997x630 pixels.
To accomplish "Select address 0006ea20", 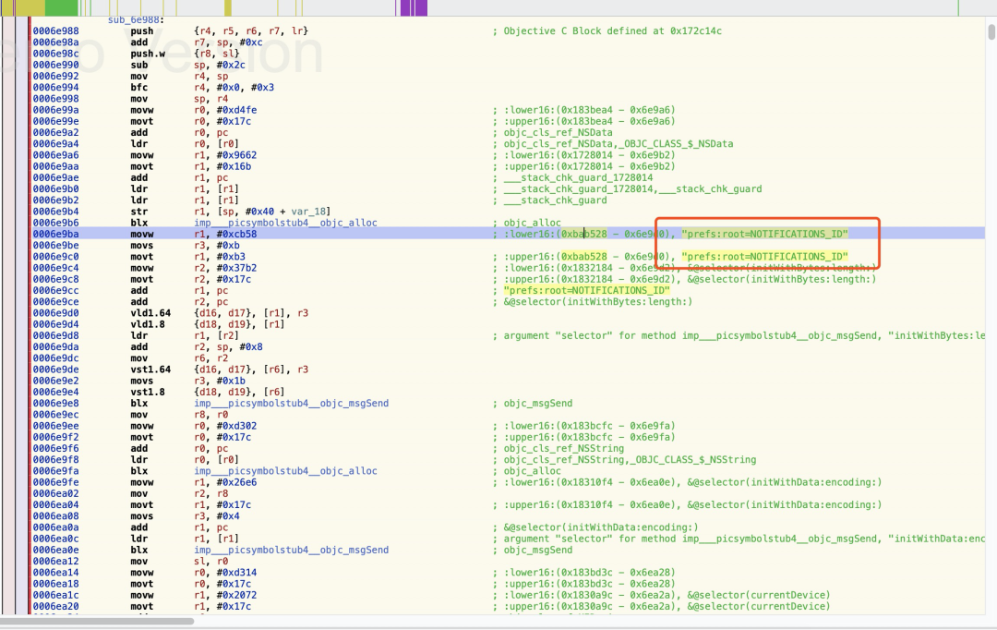I will tap(56, 607).
